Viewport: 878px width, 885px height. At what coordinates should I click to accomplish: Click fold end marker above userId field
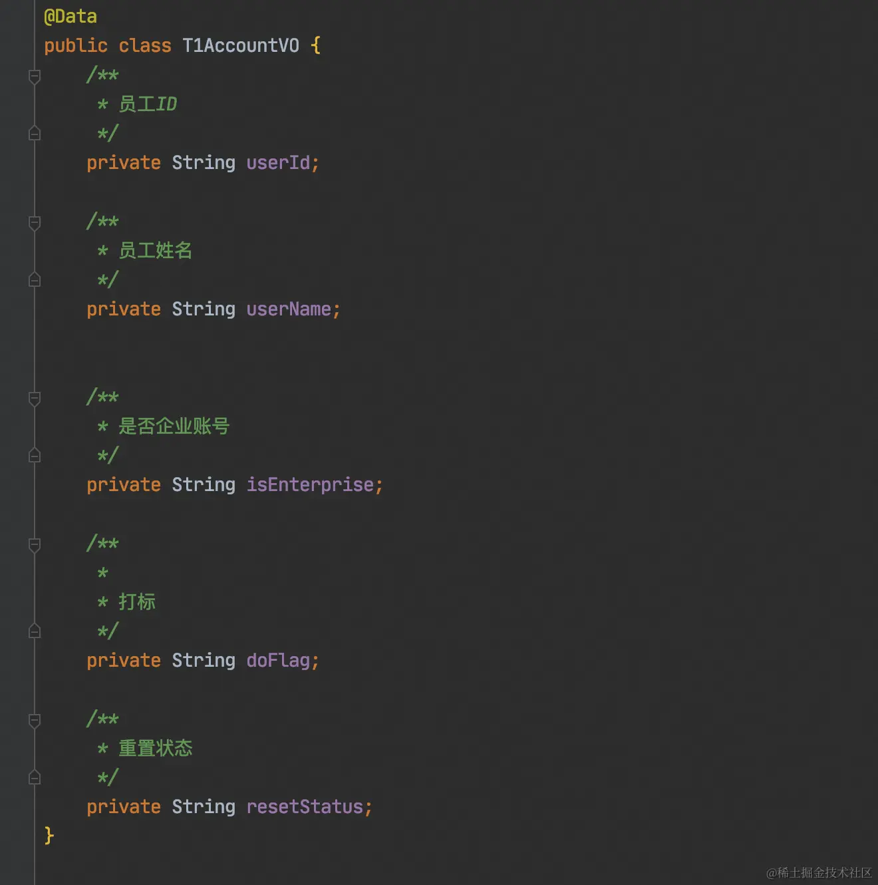[35, 133]
